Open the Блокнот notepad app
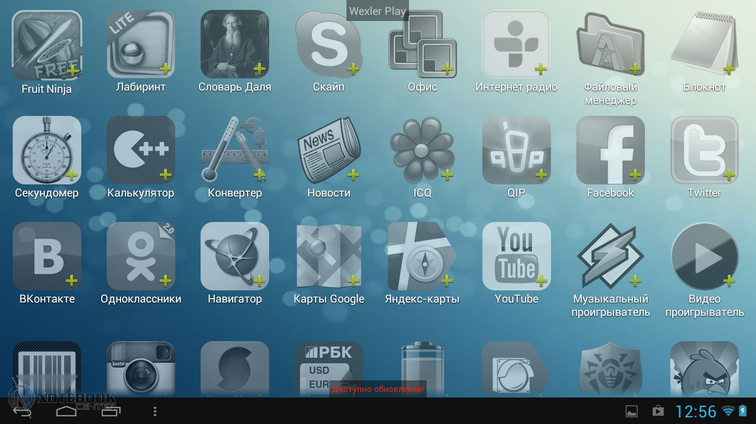Image resolution: width=756 pixels, height=424 pixels. pyautogui.click(x=704, y=45)
